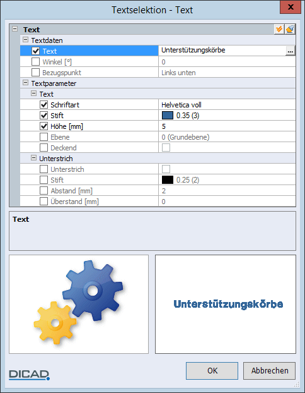Image resolution: width=305 pixels, height=393 pixels.
Task: Select the Abstand [mm] property row
Action: tap(158, 191)
